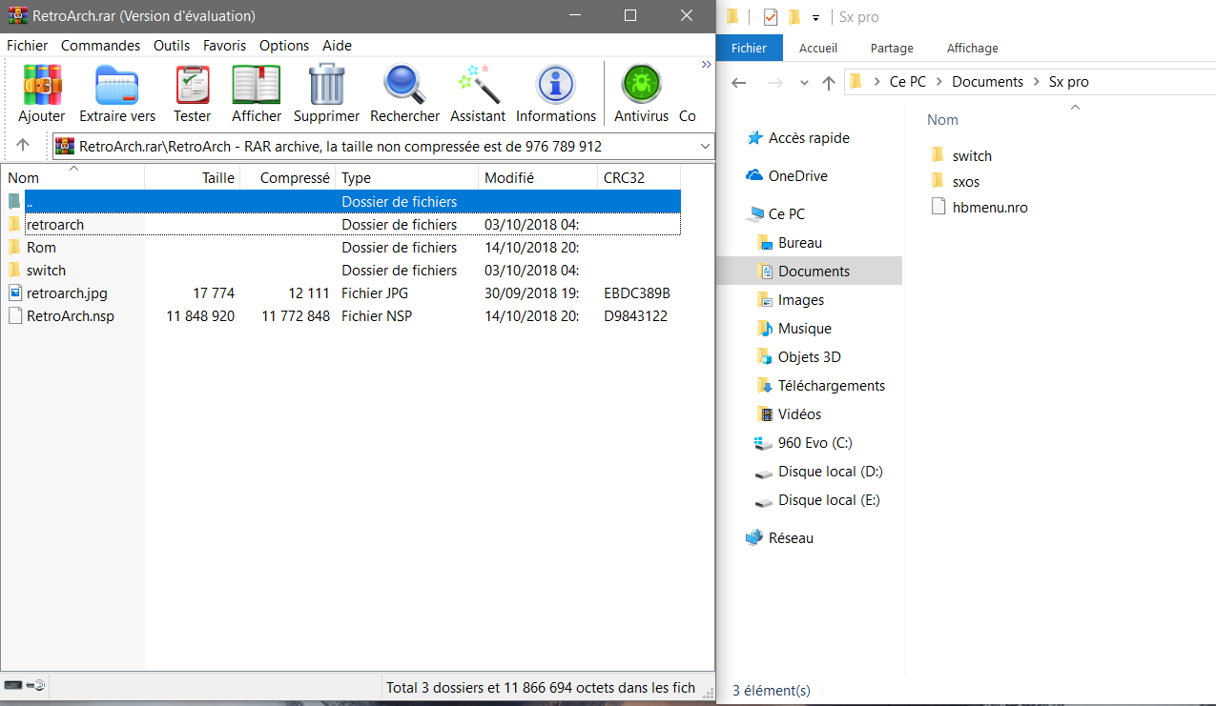Open Disque local (E:) drive
The width and height of the screenshot is (1216, 706).
(829, 500)
